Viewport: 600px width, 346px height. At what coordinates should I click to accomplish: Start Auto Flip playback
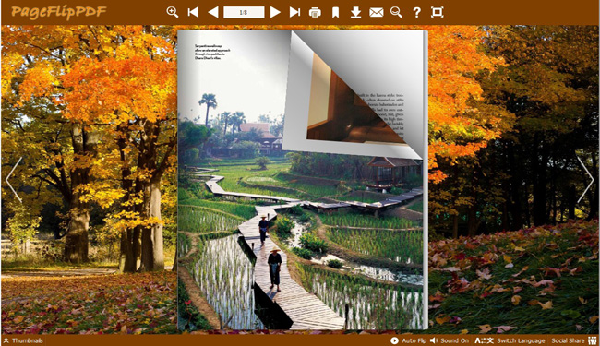click(408, 340)
